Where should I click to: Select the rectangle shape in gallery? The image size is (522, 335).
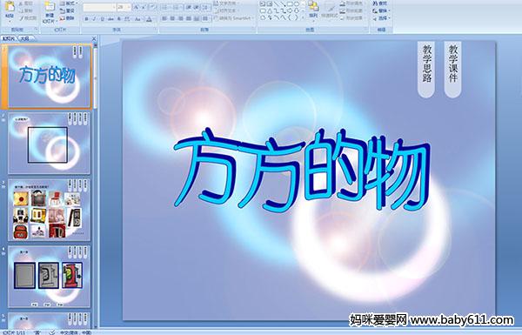tap(291, 4)
